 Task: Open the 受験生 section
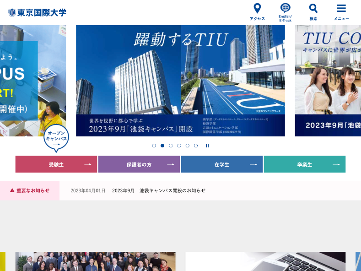pos(56,164)
